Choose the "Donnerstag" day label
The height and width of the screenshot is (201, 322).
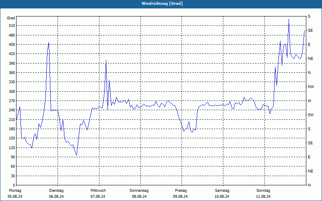139,191
